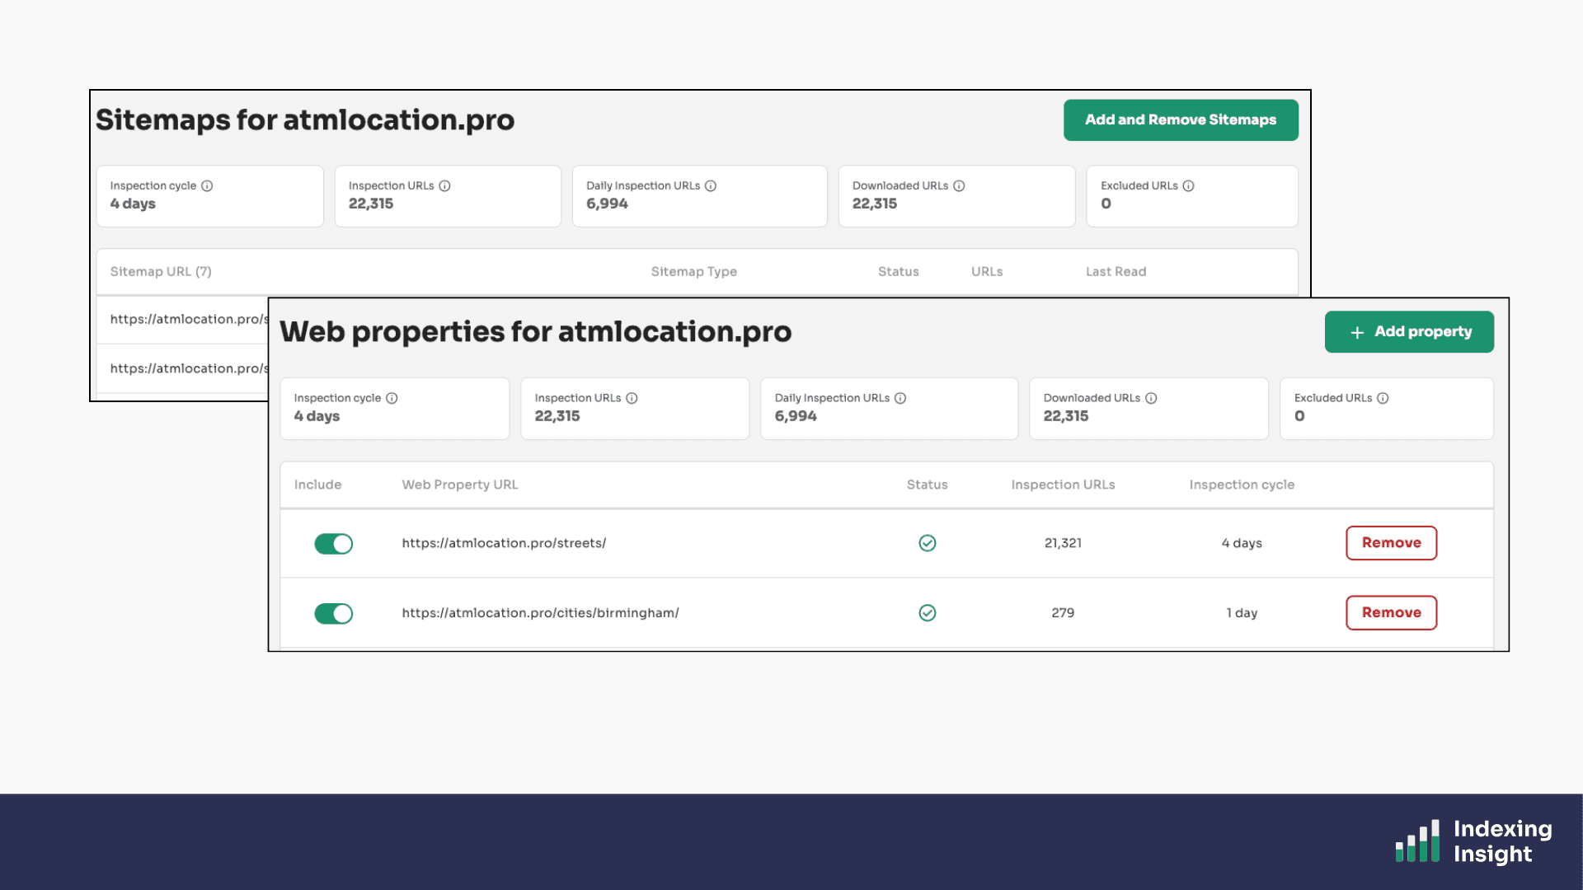This screenshot has width=1583, height=890.
Task: Disable the cities/birmingham property toggle
Action: [x=333, y=614]
